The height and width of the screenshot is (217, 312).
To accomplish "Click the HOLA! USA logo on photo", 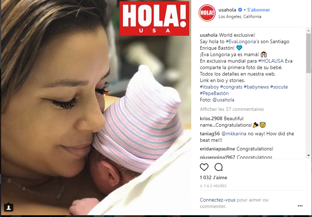I will tap(154, 18).
